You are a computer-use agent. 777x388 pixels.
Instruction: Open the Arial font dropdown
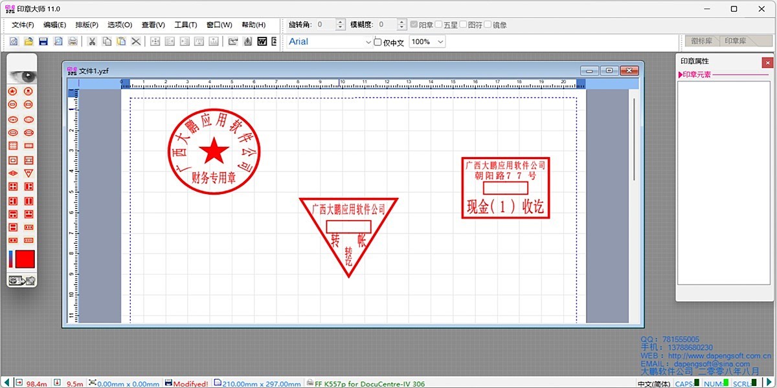point(368,42)
